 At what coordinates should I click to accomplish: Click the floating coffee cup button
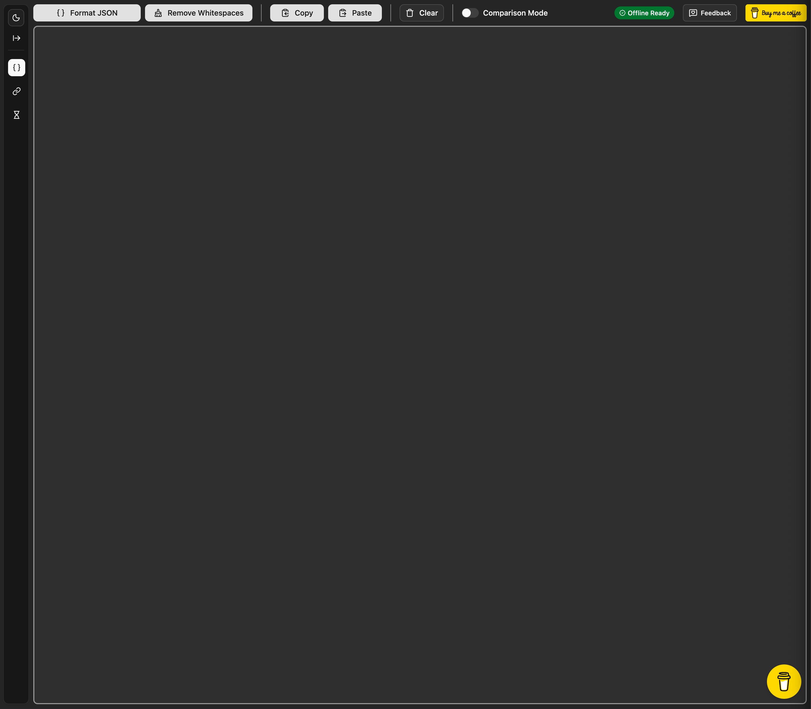(x=784, y=681)
